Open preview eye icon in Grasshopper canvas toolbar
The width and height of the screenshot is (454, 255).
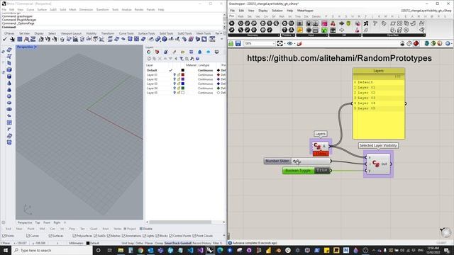[x=289, y=44]
